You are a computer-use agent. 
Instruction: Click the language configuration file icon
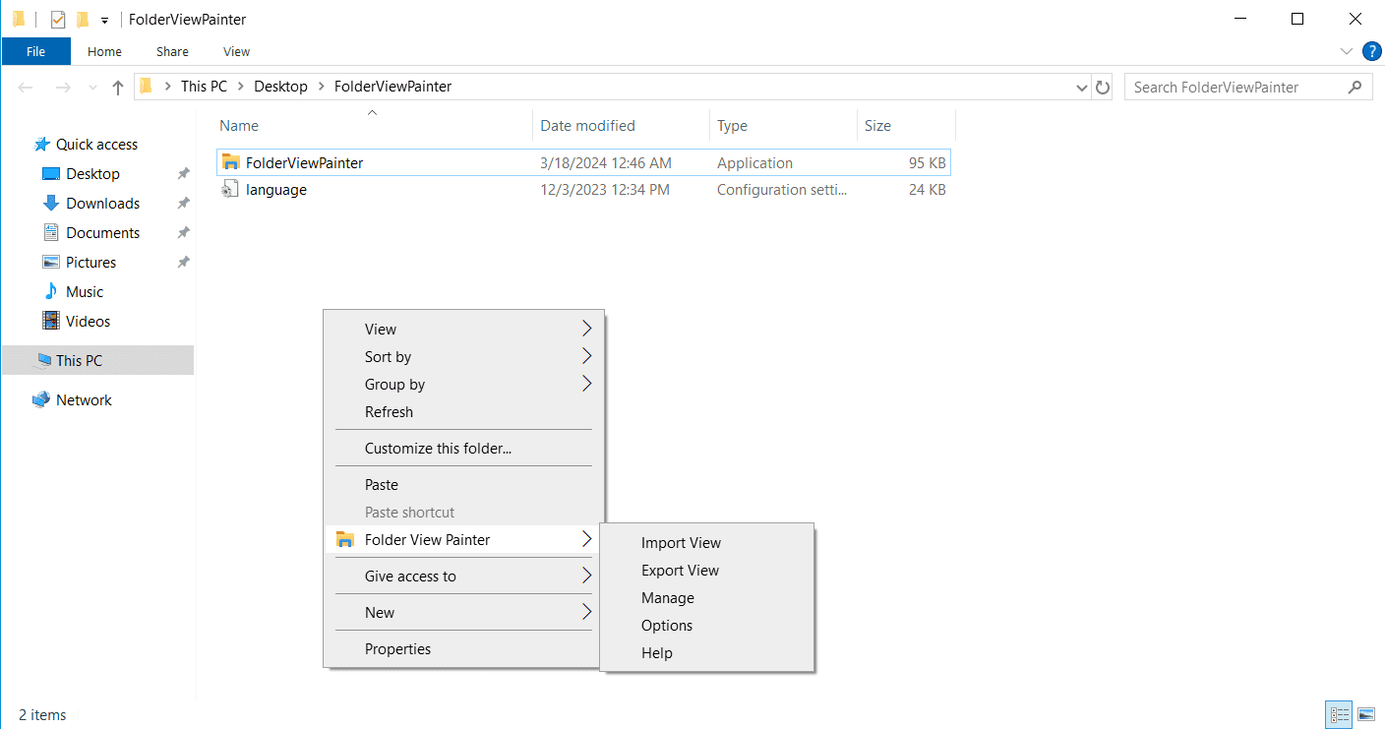[231, 190]
